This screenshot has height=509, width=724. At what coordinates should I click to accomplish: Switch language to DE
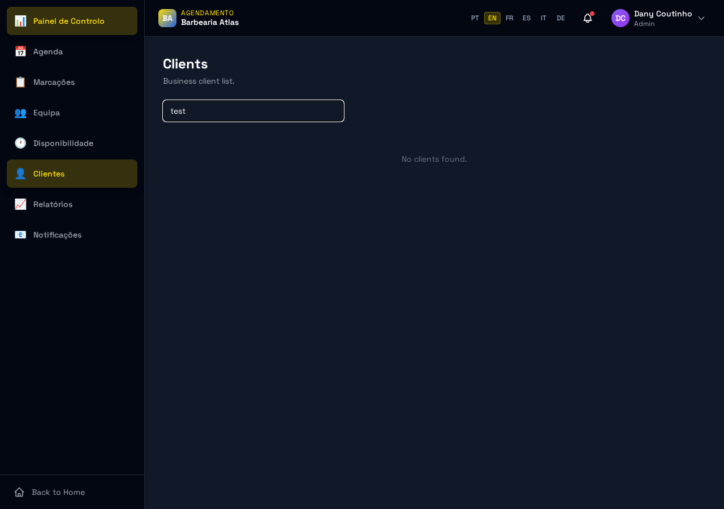(x=561, y=18)
